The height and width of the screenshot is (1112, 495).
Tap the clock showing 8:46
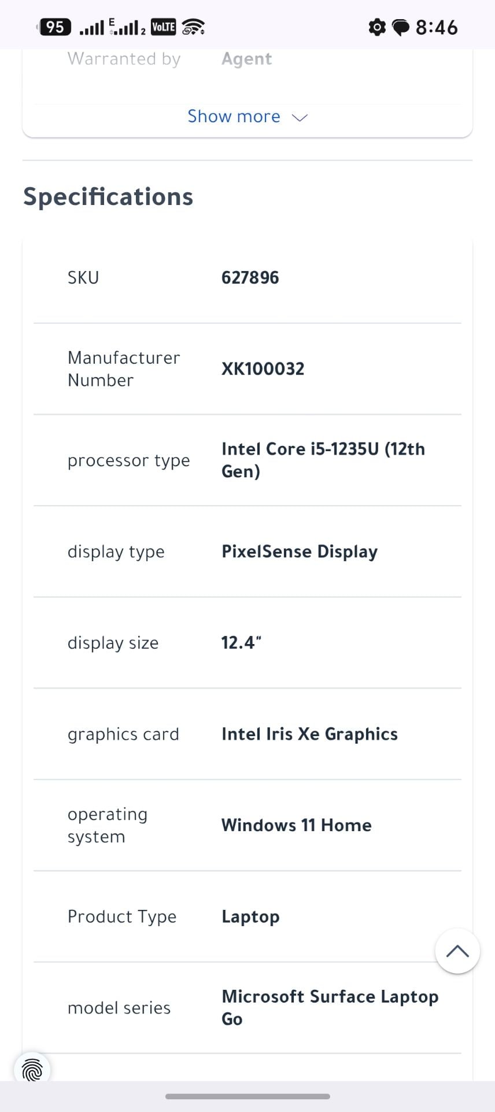(x=437, y=27)
